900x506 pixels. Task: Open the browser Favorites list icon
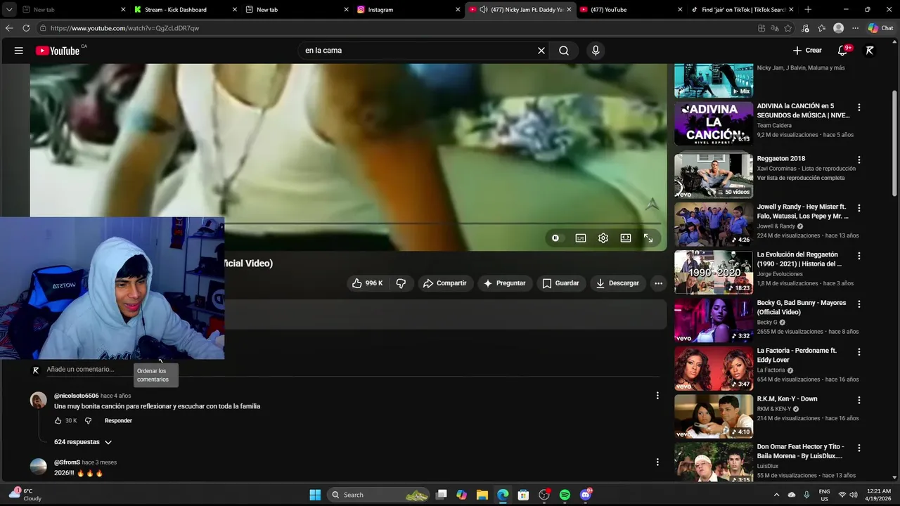click(821, 28)
